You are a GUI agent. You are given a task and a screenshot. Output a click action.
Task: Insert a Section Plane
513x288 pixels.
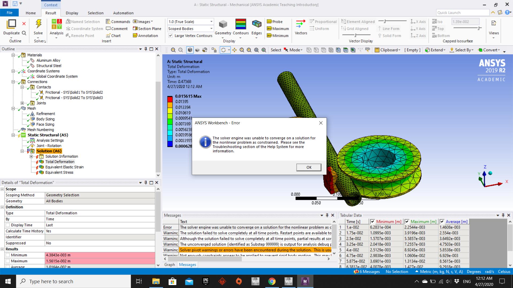click(147, 29)
